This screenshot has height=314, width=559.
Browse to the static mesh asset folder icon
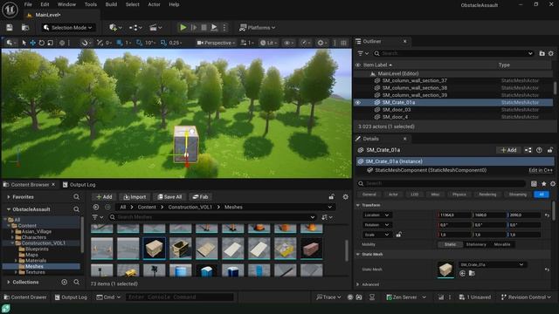[472, 273]
